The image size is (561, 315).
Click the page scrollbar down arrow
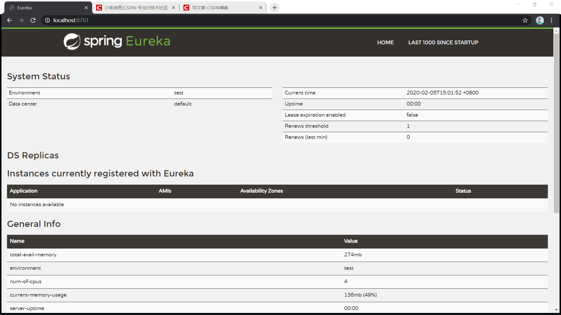pyautogui.click(x=556, y=310)
